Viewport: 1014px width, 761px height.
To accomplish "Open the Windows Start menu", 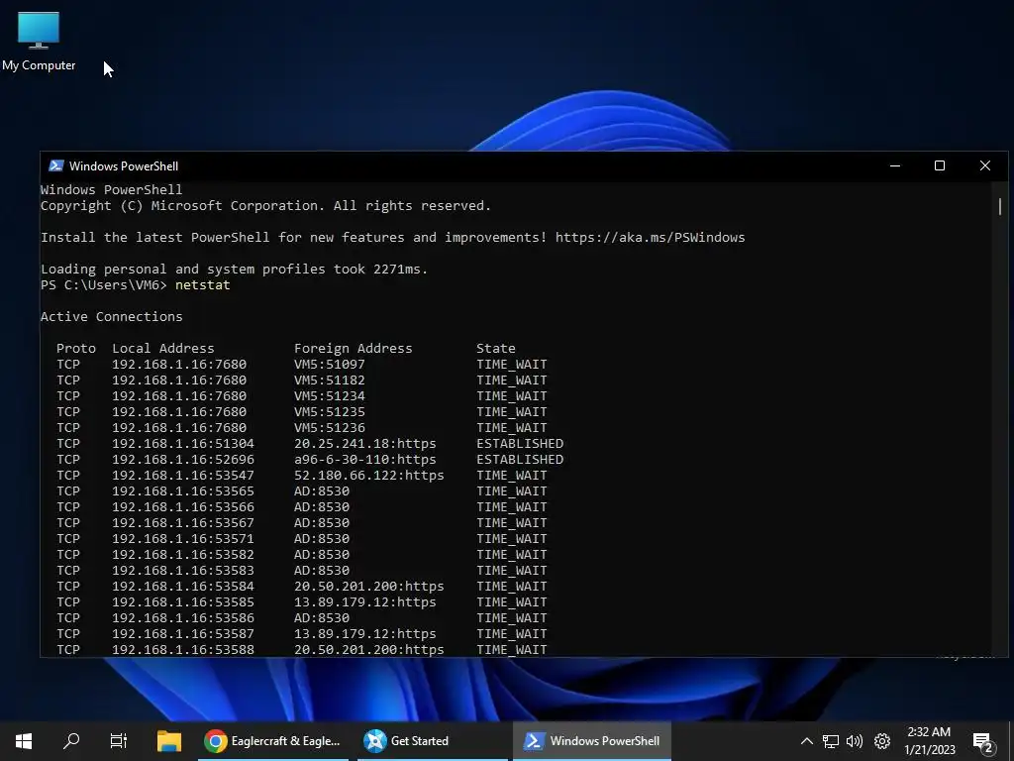I will (24, 741).
